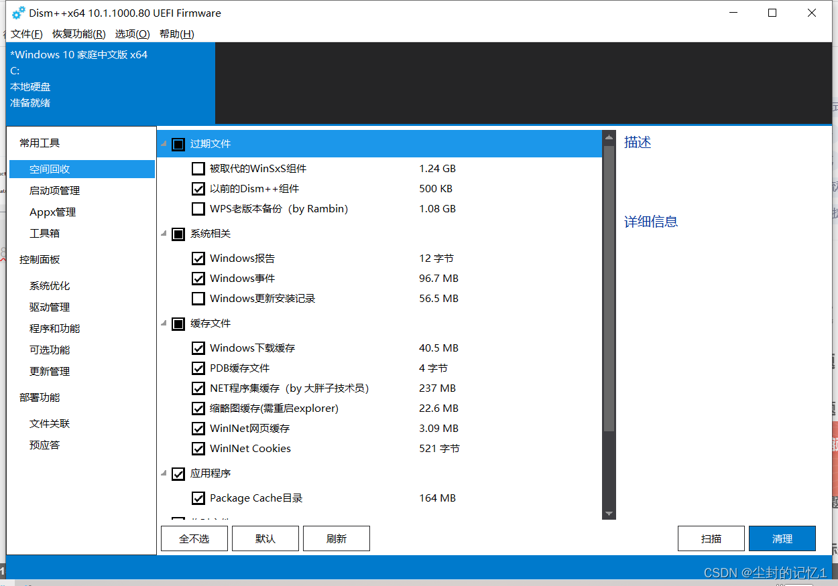Click the 清理 button to clean
The width and height of the screenshot is (838, 586).
(782, 538)
